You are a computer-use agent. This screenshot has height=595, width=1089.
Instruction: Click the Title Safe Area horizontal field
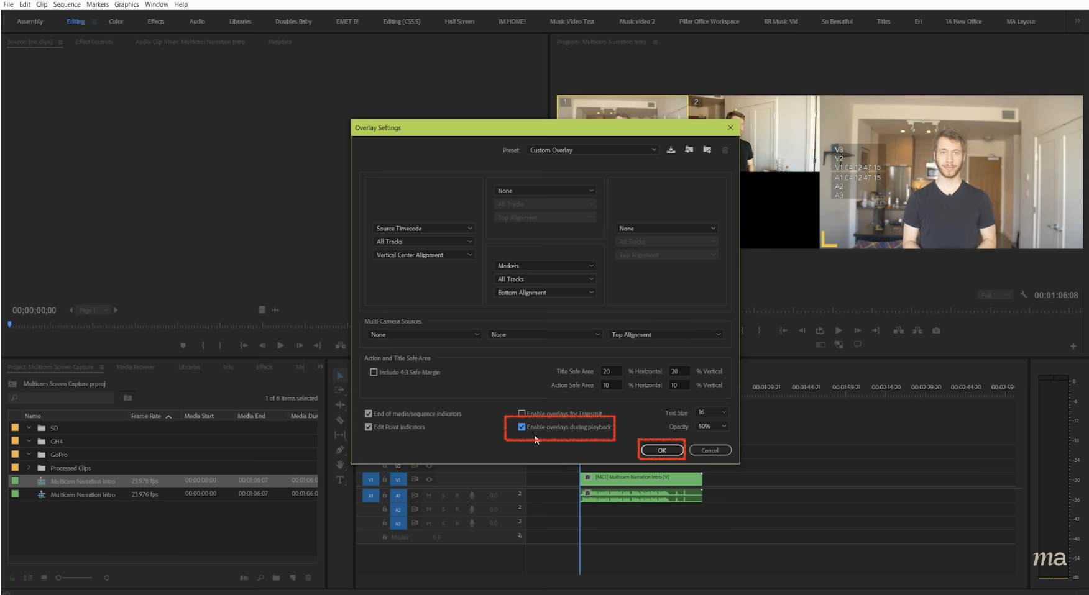(x=611, y=371)
